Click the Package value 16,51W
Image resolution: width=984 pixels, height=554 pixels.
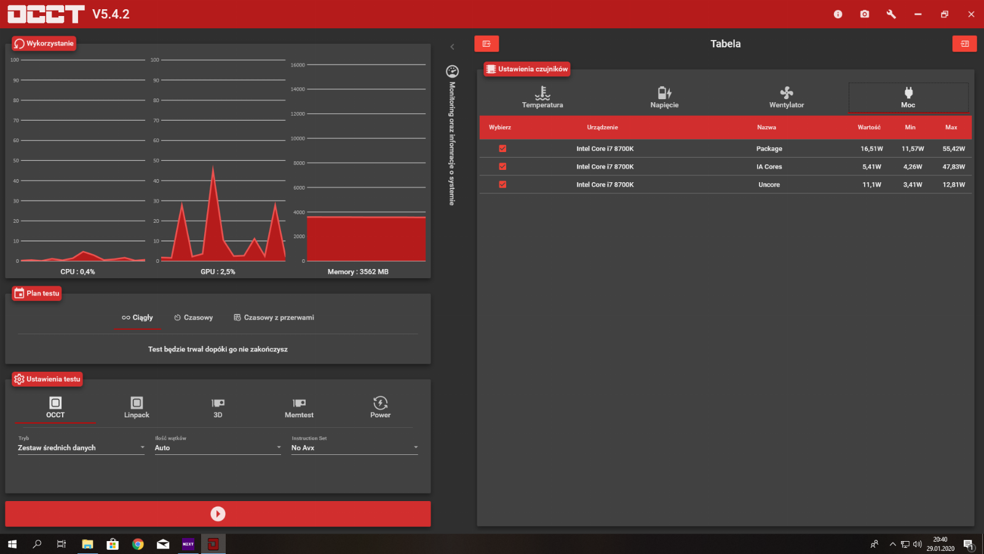(871, 148)
